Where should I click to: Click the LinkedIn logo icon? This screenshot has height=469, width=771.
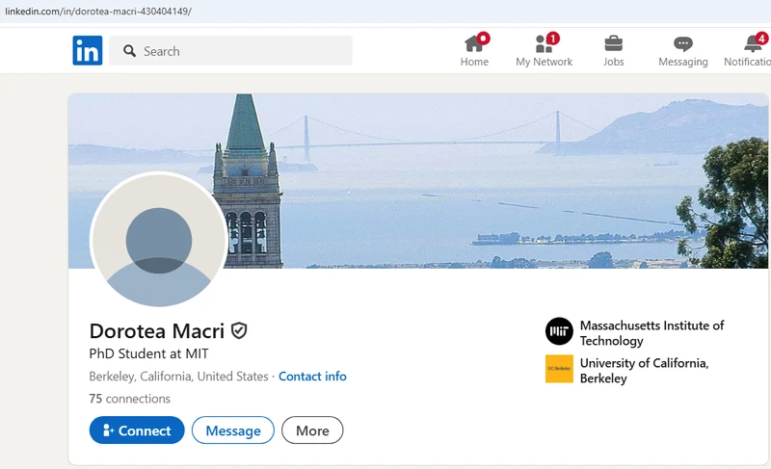(88, 51)
